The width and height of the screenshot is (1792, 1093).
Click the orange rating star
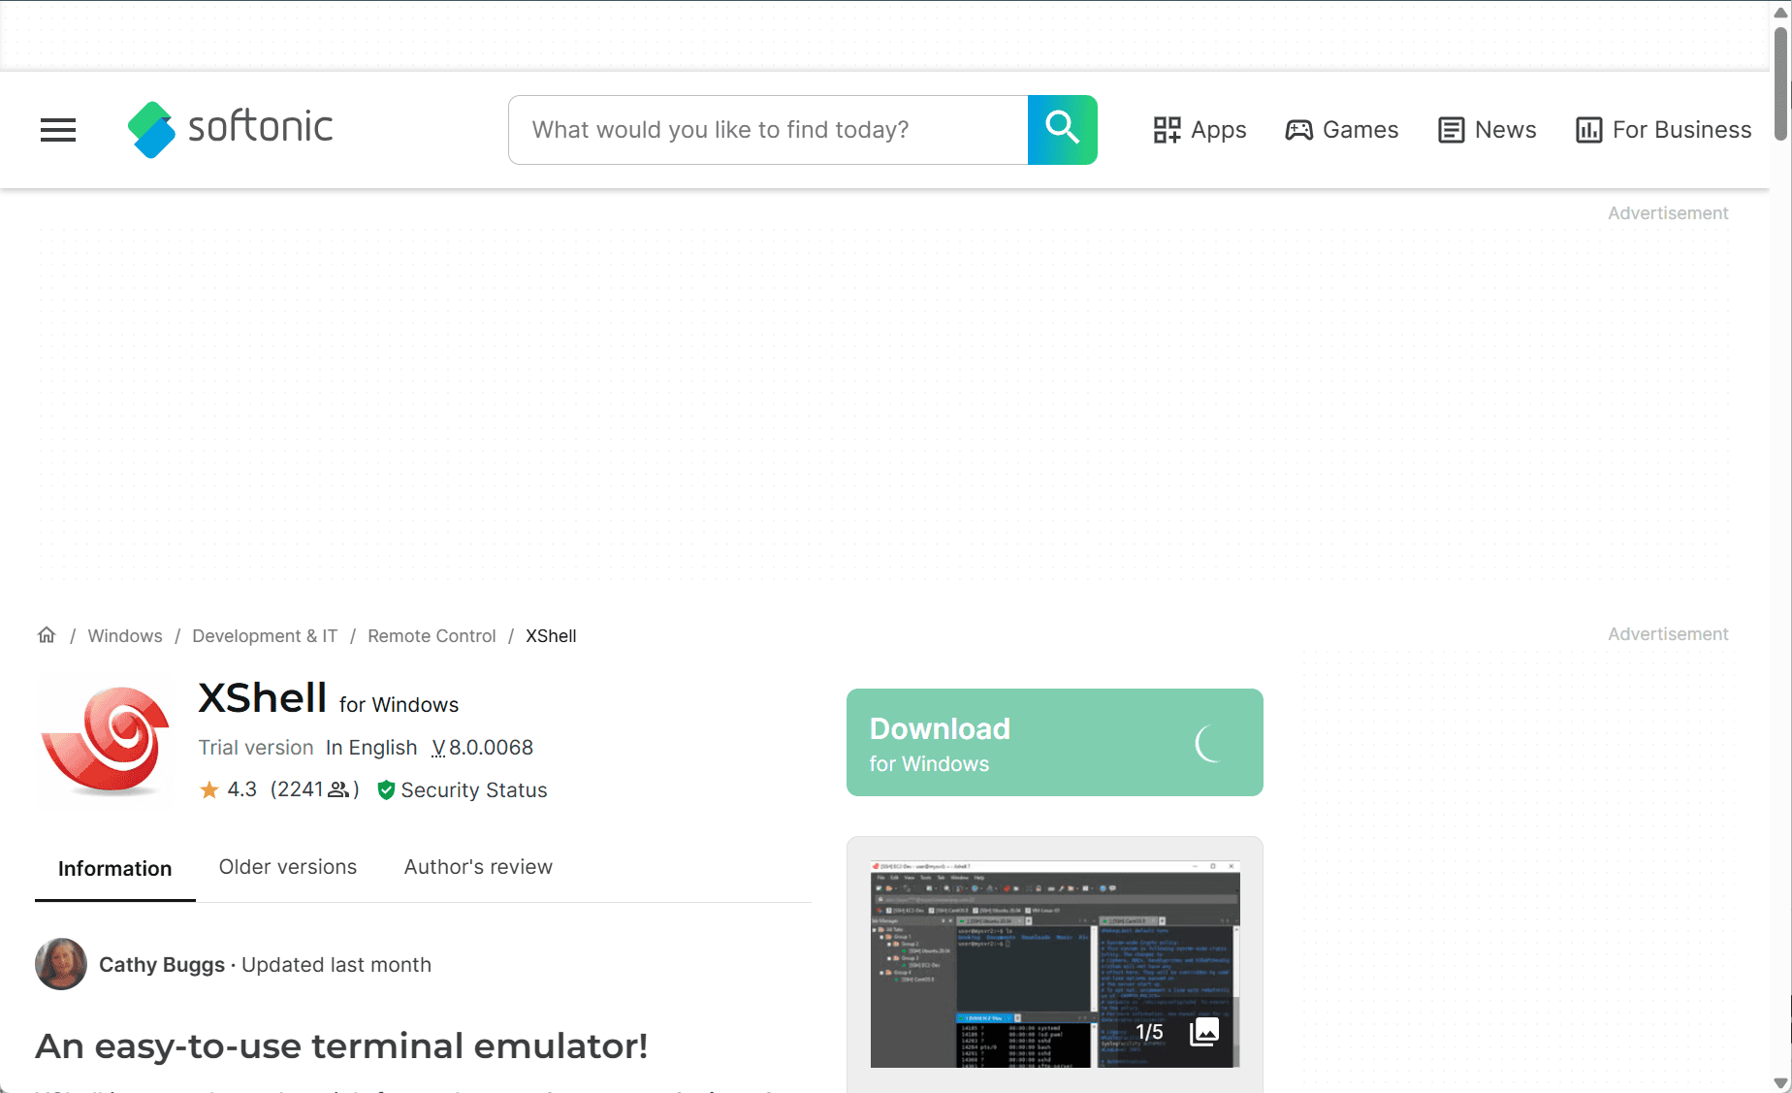[208, 790]
